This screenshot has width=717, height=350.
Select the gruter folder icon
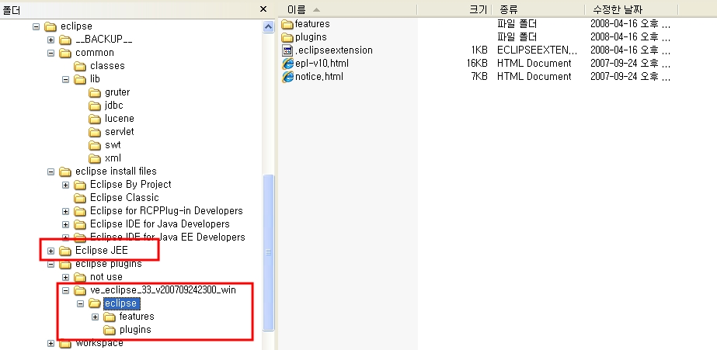(x=95, y=93)
